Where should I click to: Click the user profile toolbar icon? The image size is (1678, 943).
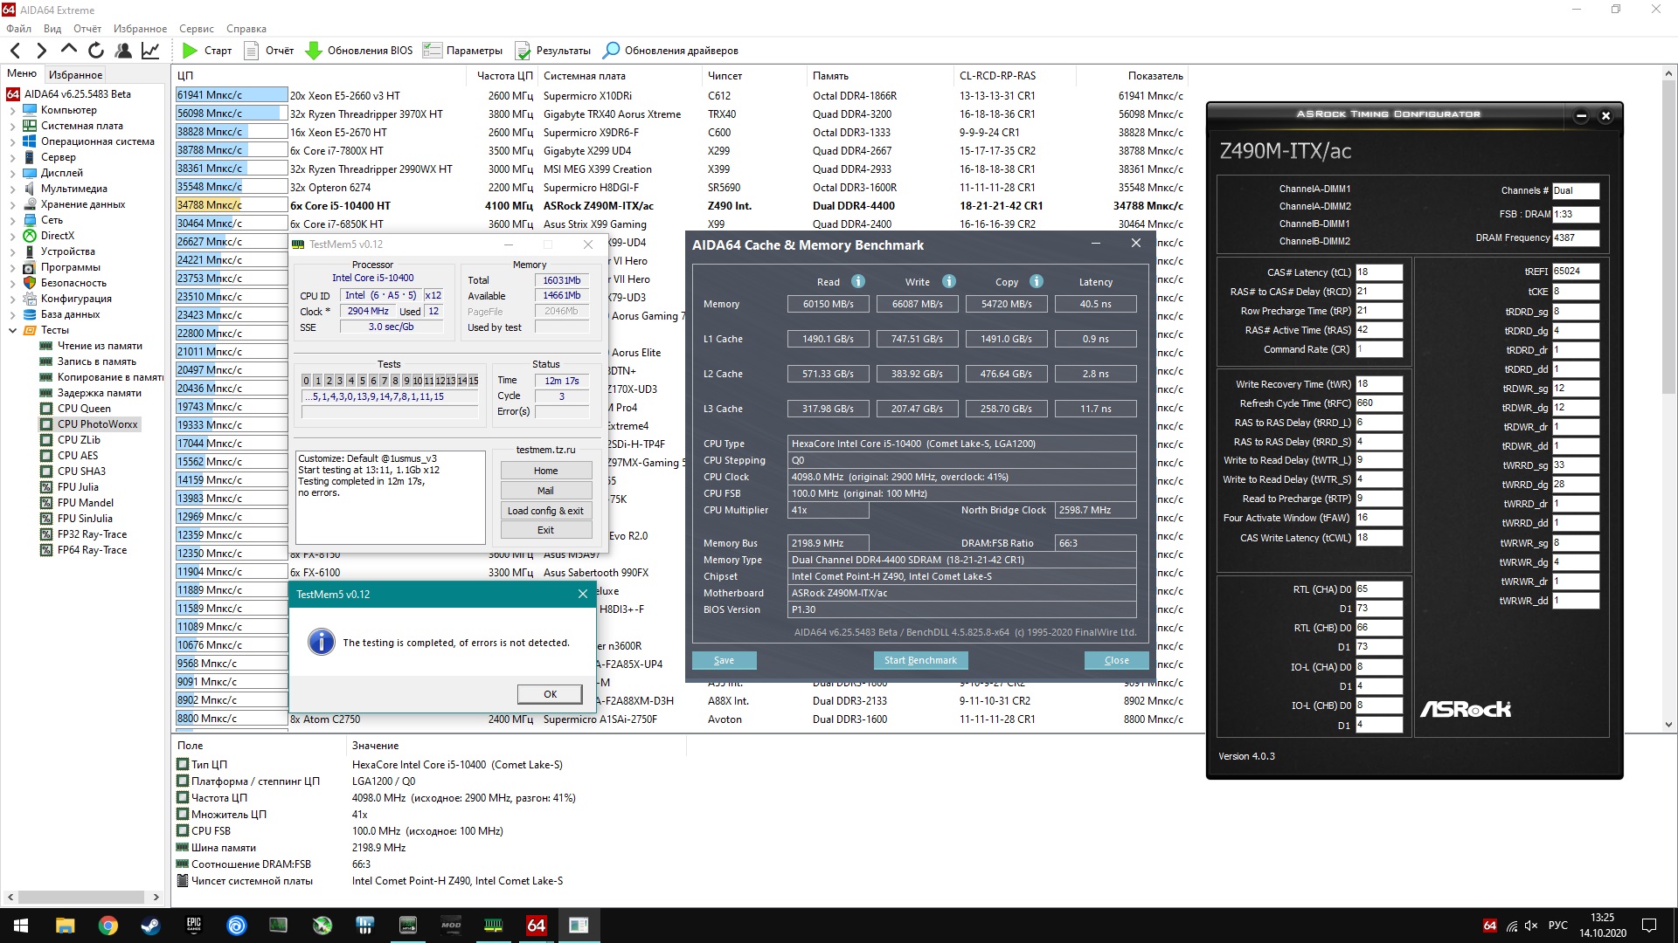coord(123,51)
